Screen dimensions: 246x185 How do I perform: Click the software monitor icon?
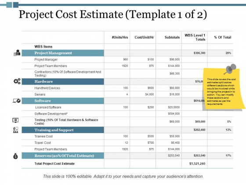17,100
